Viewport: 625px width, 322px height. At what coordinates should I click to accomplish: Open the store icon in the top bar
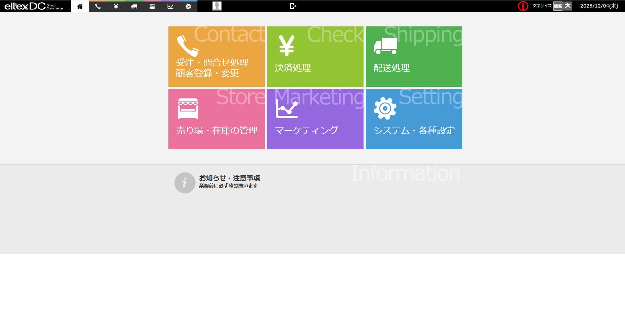tap(152, 6)
